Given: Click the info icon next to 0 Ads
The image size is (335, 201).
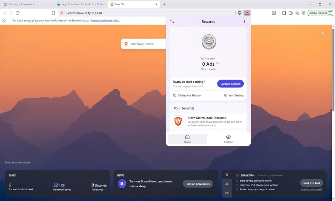Looking at the screenshot, I should click(x=217, y=63).
